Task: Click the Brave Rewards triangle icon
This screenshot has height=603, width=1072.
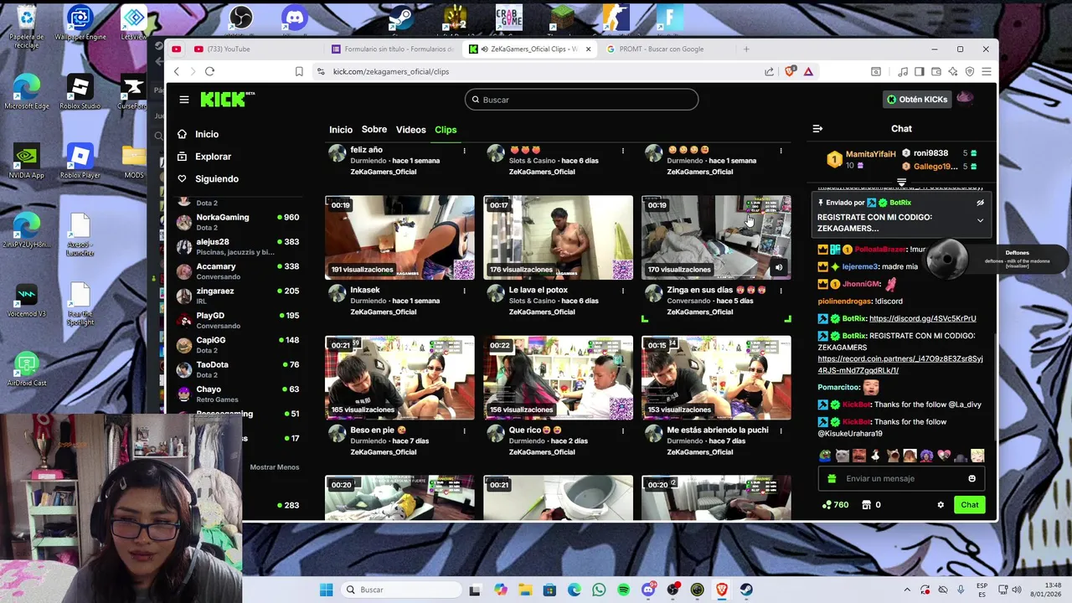Action: pyautogui.click(x=808, y=71)
